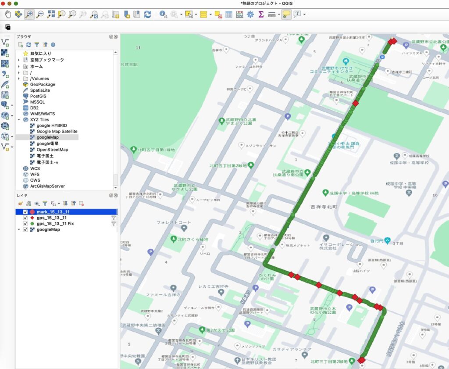Float the Browser panel with dock button
Viewport: 449px width, 369px height.
(x=111, y=37)
